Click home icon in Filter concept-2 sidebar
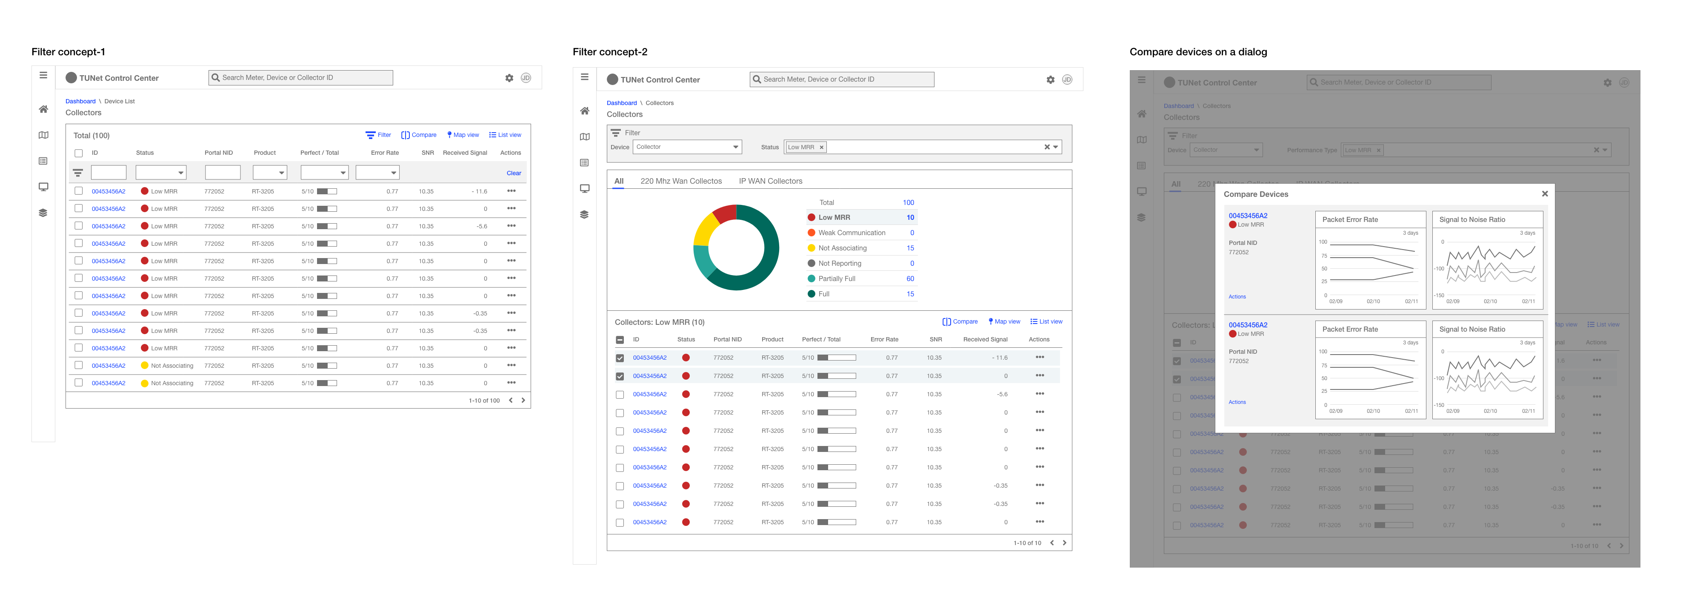This screenshot has width=1683, height=605. 585,111
